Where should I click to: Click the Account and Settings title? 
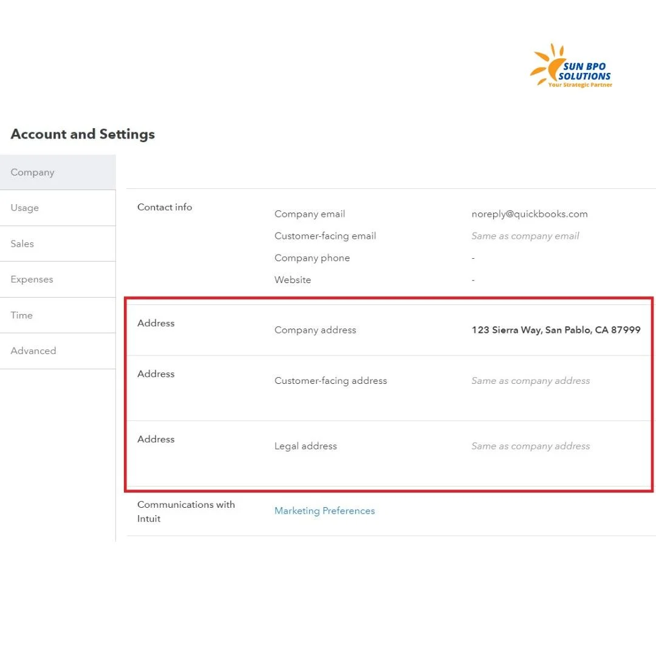click(x=83, y=134)
